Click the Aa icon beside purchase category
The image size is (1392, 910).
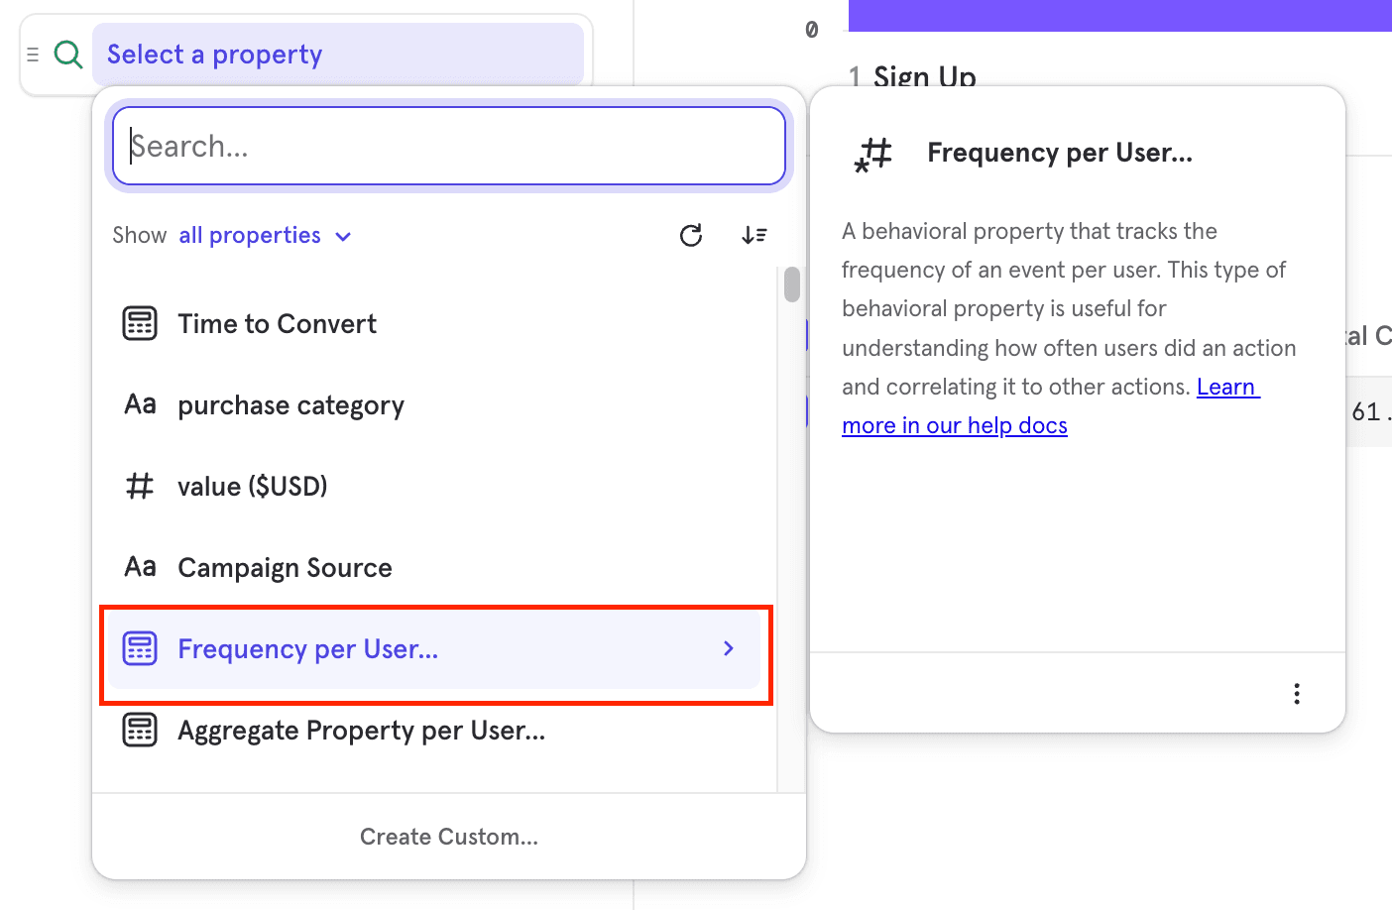pyautogui.click(x=140, y=403)
